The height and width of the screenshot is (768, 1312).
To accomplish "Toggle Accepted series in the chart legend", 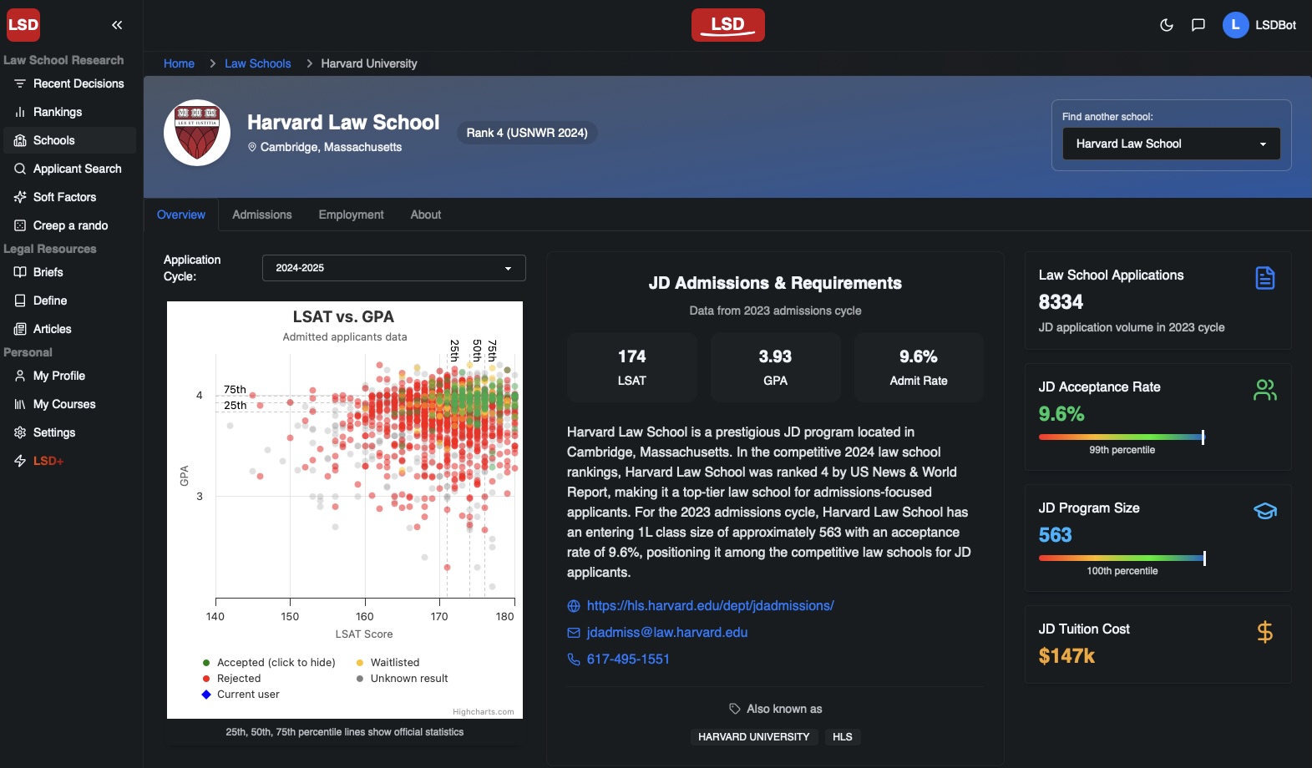I will click(276, 663).
